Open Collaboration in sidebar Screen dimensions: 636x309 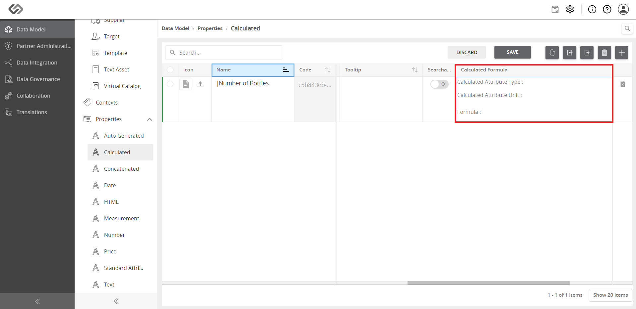click(x=37, y=96)
